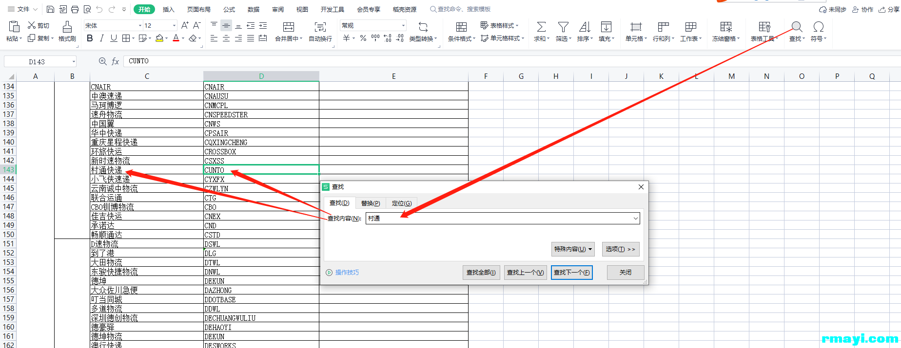Click the Fill (填充) icon
The height and width of the screenshot is (348, 901).
tap(606, 27)
